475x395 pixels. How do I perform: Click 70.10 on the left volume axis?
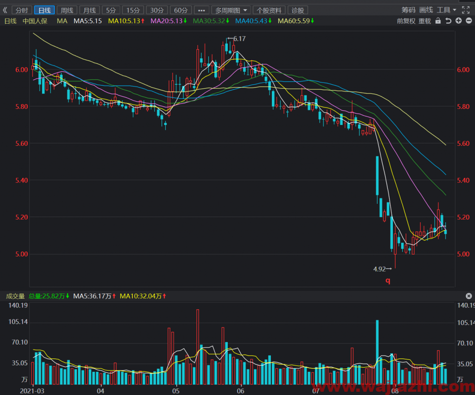coord(19,342)
